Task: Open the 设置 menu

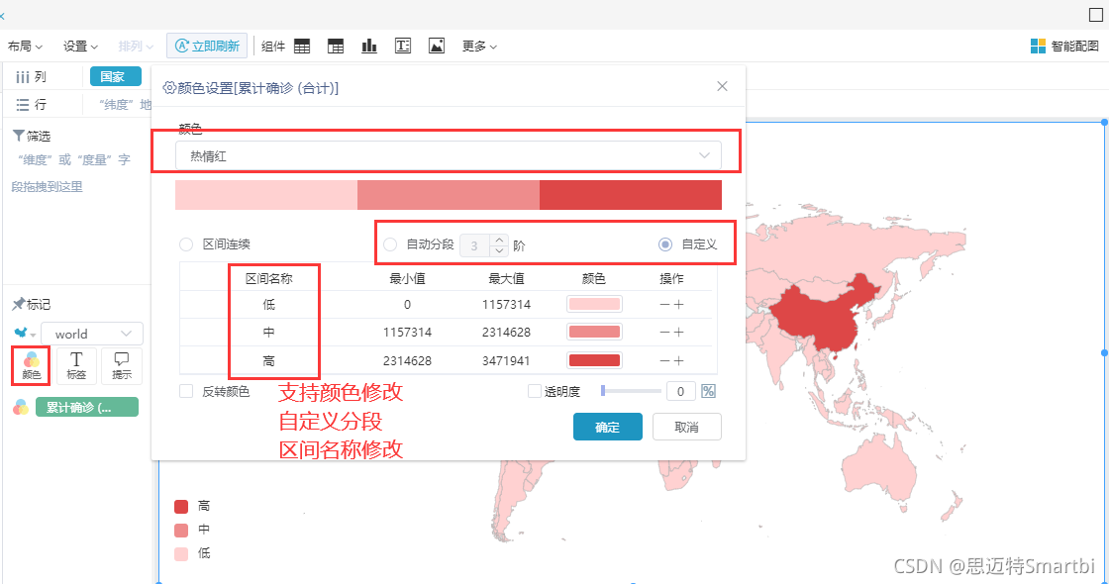Action: coord(79,45)
